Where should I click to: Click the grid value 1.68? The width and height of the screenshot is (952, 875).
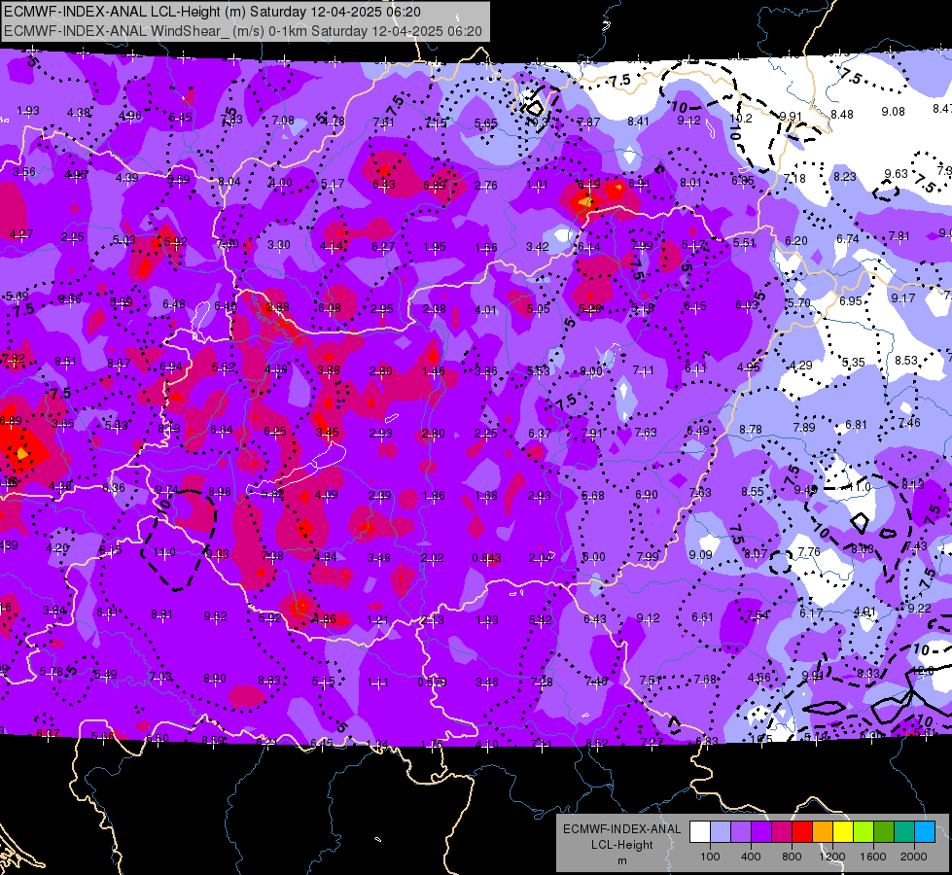[x=486, y=496]
